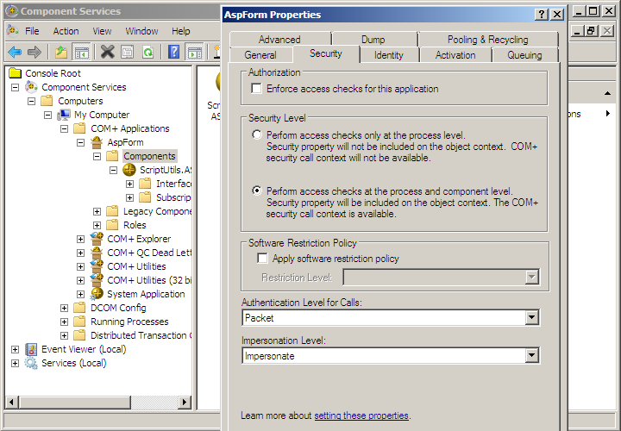Switch to the Queuing tab
This screenshot has width=621, height=431.
pyautogui.click(x=524, y=55)
